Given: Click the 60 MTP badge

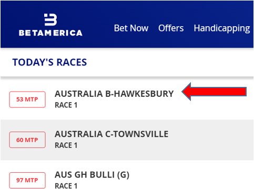Looking at the screenshot, I should 27,140.
